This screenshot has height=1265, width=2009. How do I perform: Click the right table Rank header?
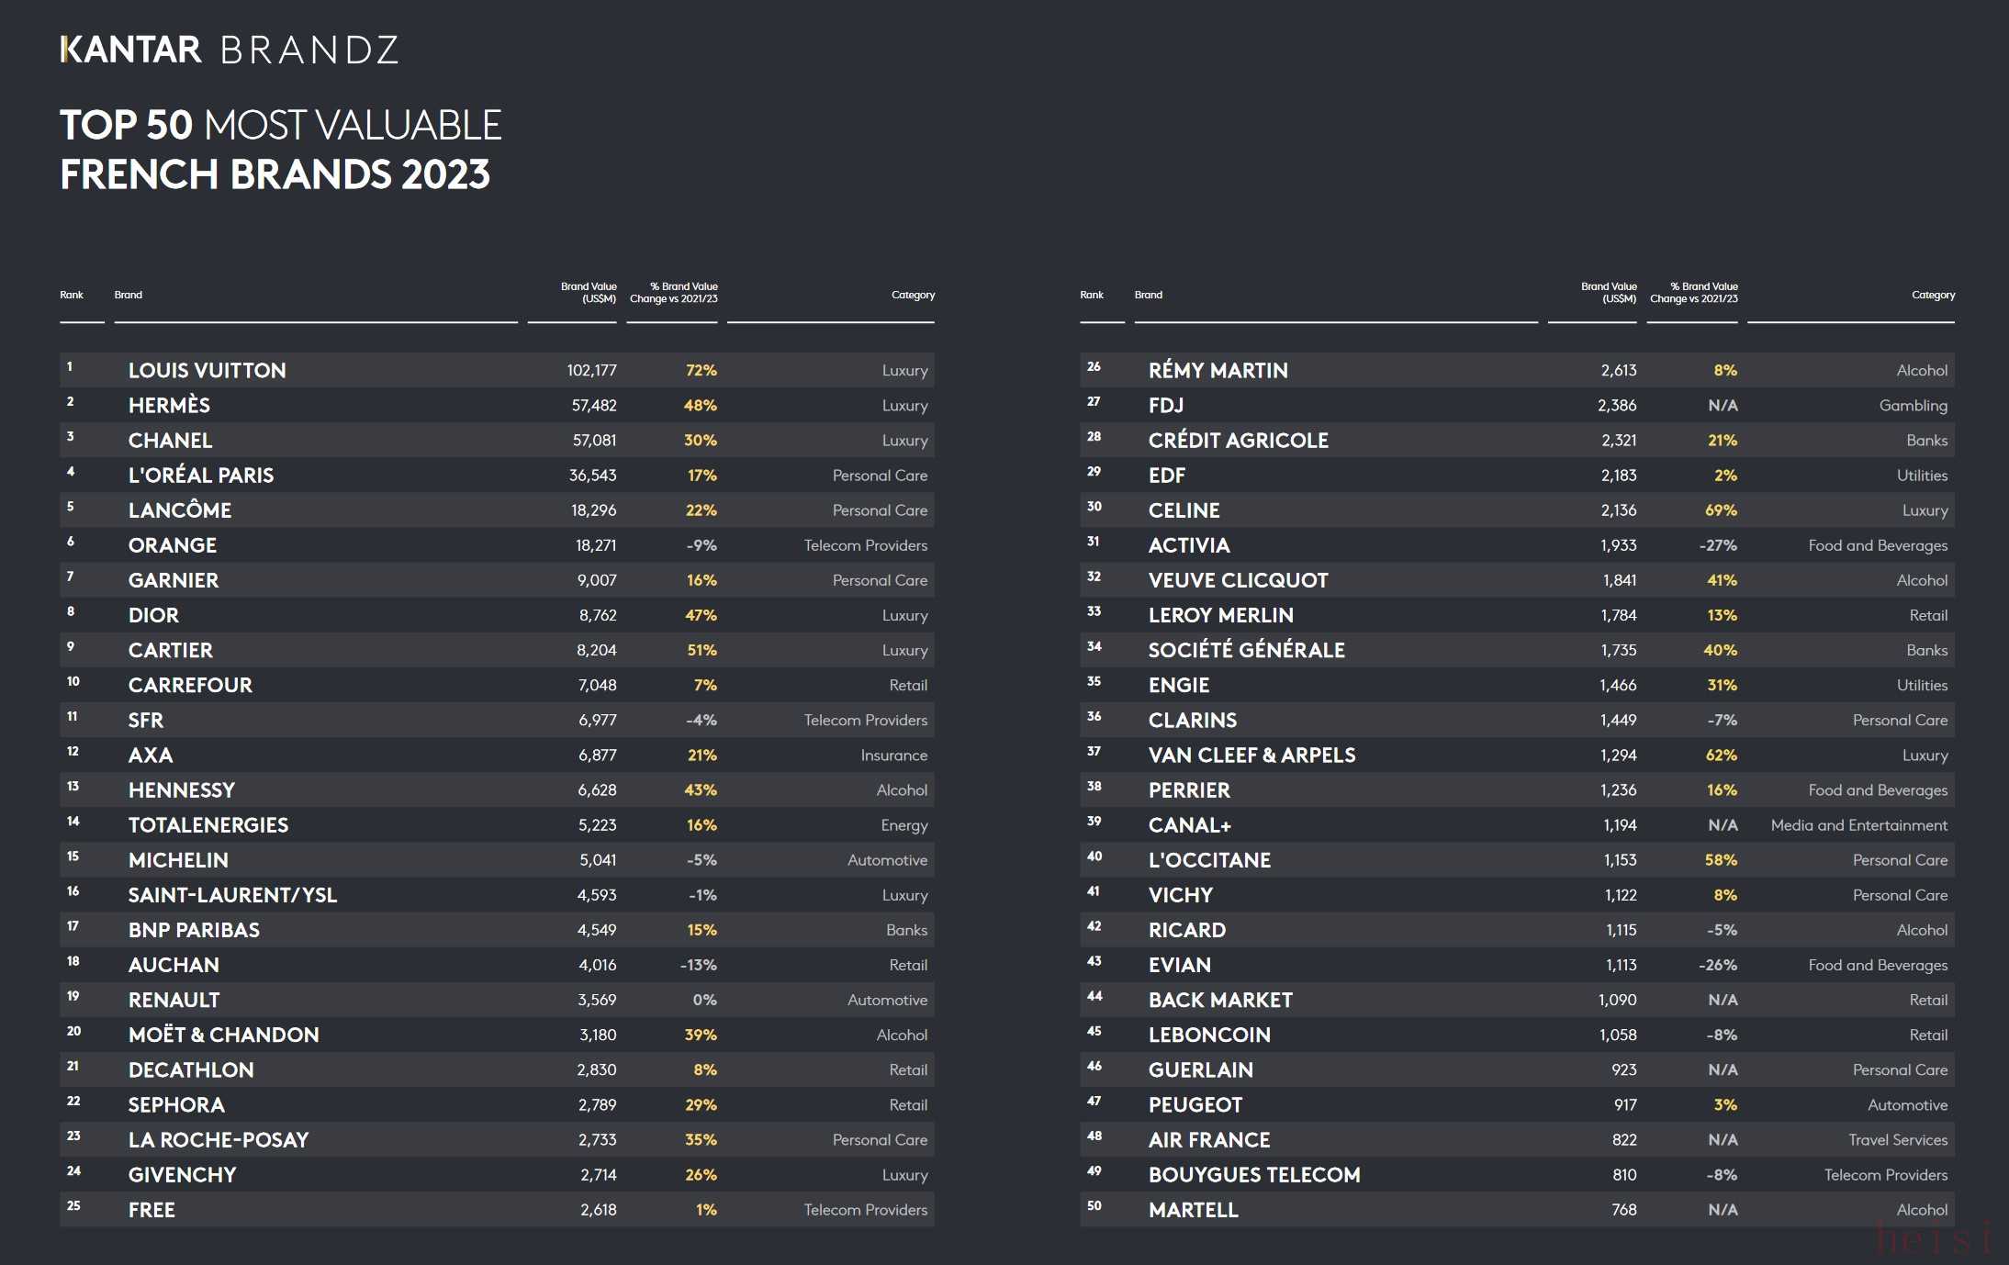tap(1091, 295)
